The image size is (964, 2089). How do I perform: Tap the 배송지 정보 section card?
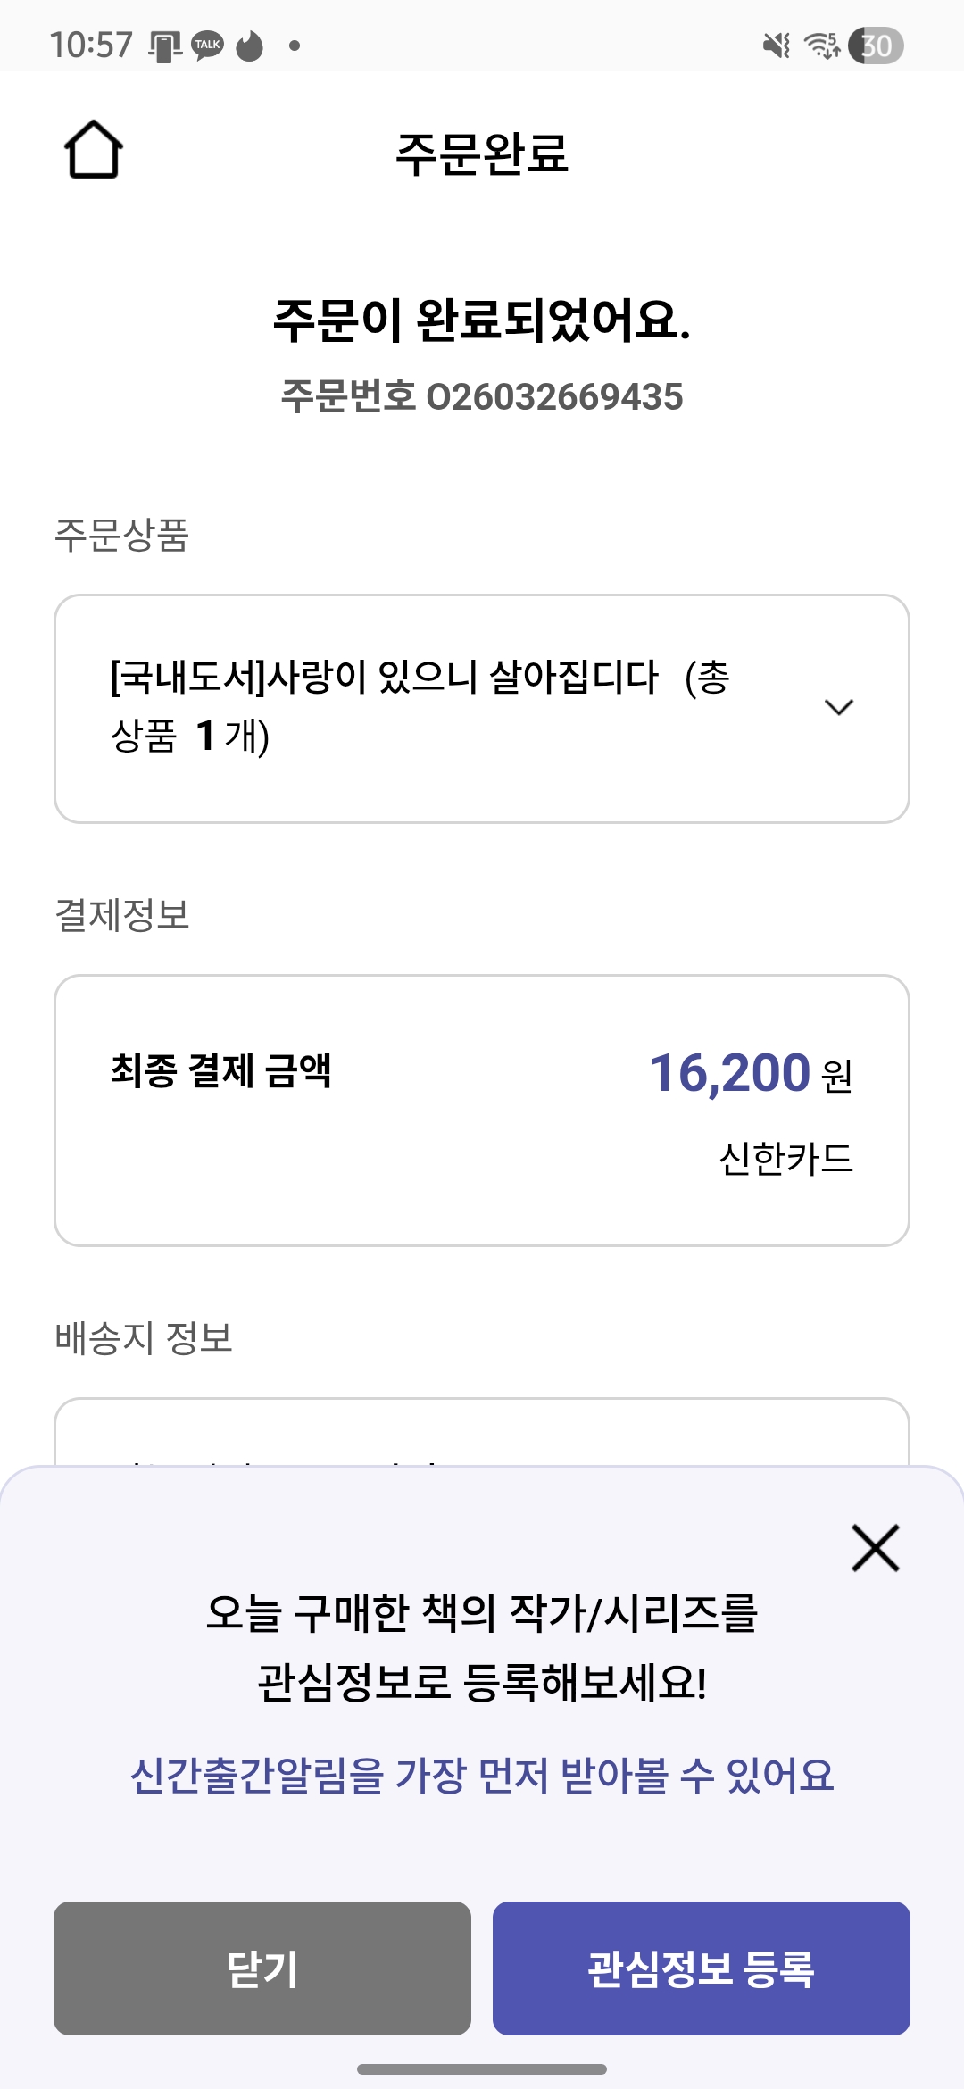click(482, 1432)
